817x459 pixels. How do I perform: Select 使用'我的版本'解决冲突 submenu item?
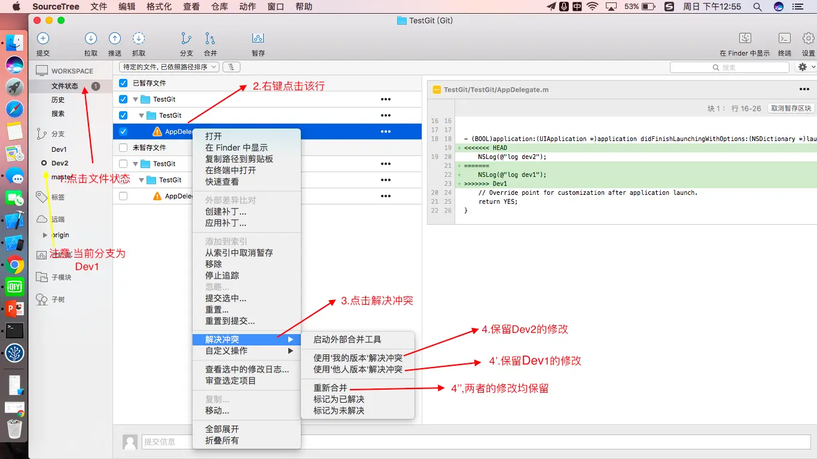[x=358, y=358]
